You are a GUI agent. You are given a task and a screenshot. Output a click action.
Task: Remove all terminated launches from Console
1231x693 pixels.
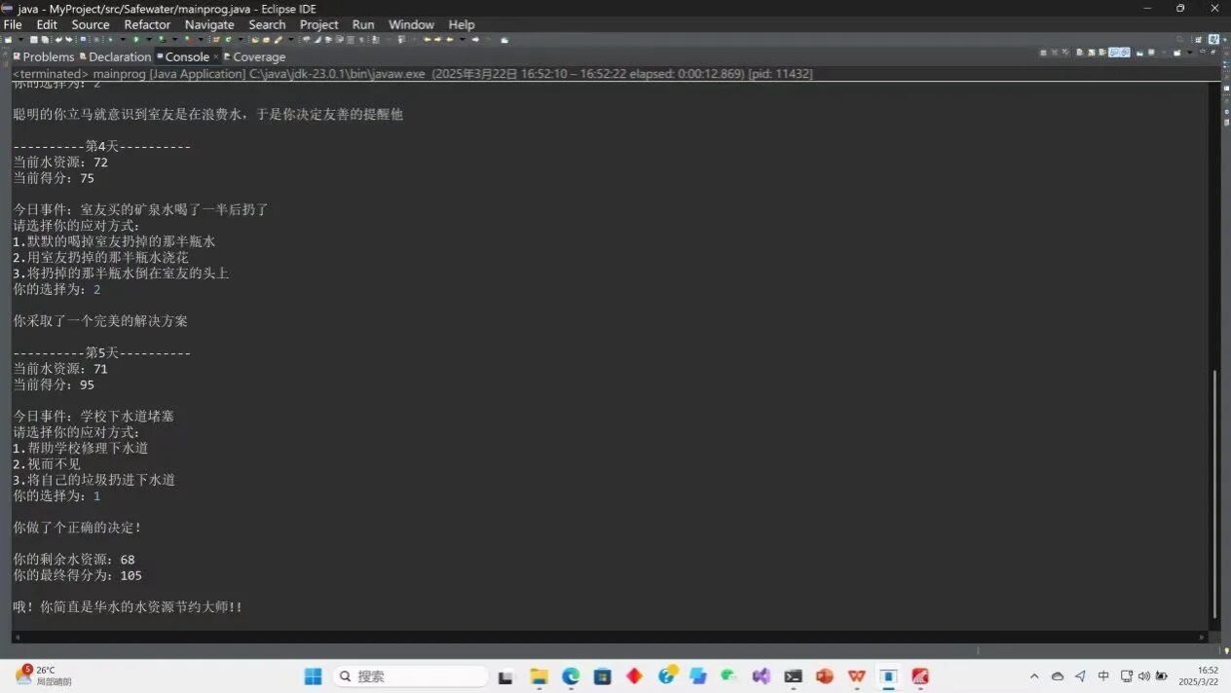click(1065, 53)
